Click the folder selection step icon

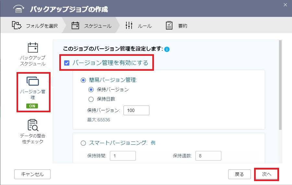[17, 25]
